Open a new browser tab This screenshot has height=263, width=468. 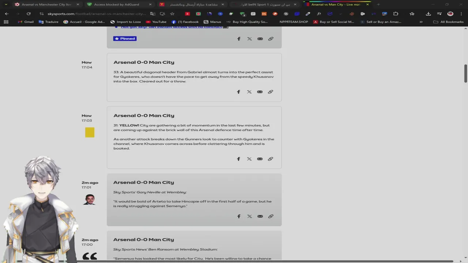coord(378,4)
